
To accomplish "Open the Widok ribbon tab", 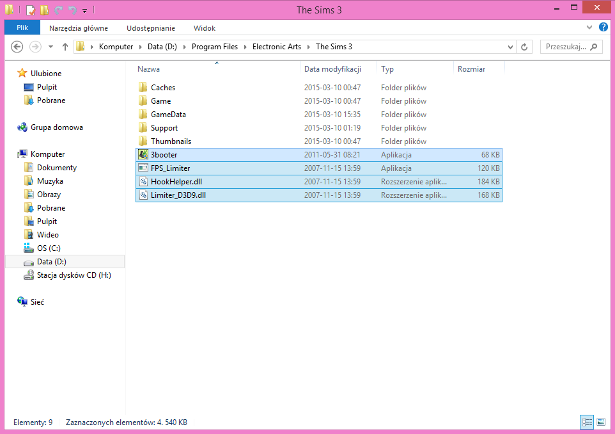I will (x=205, y=28).
